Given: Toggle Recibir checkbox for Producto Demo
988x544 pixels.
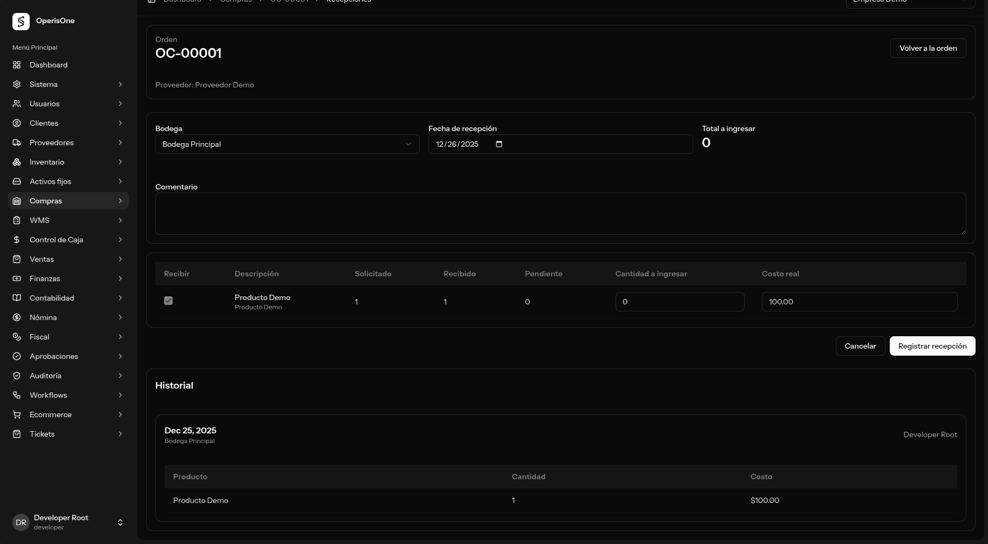Looking at the screenshot, I should tap(168, 301).
